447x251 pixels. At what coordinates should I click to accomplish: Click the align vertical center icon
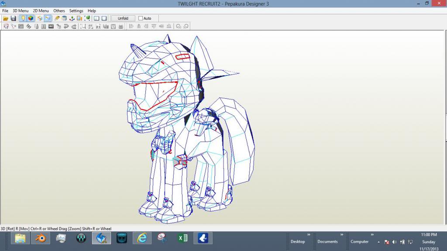pos(162,26)
